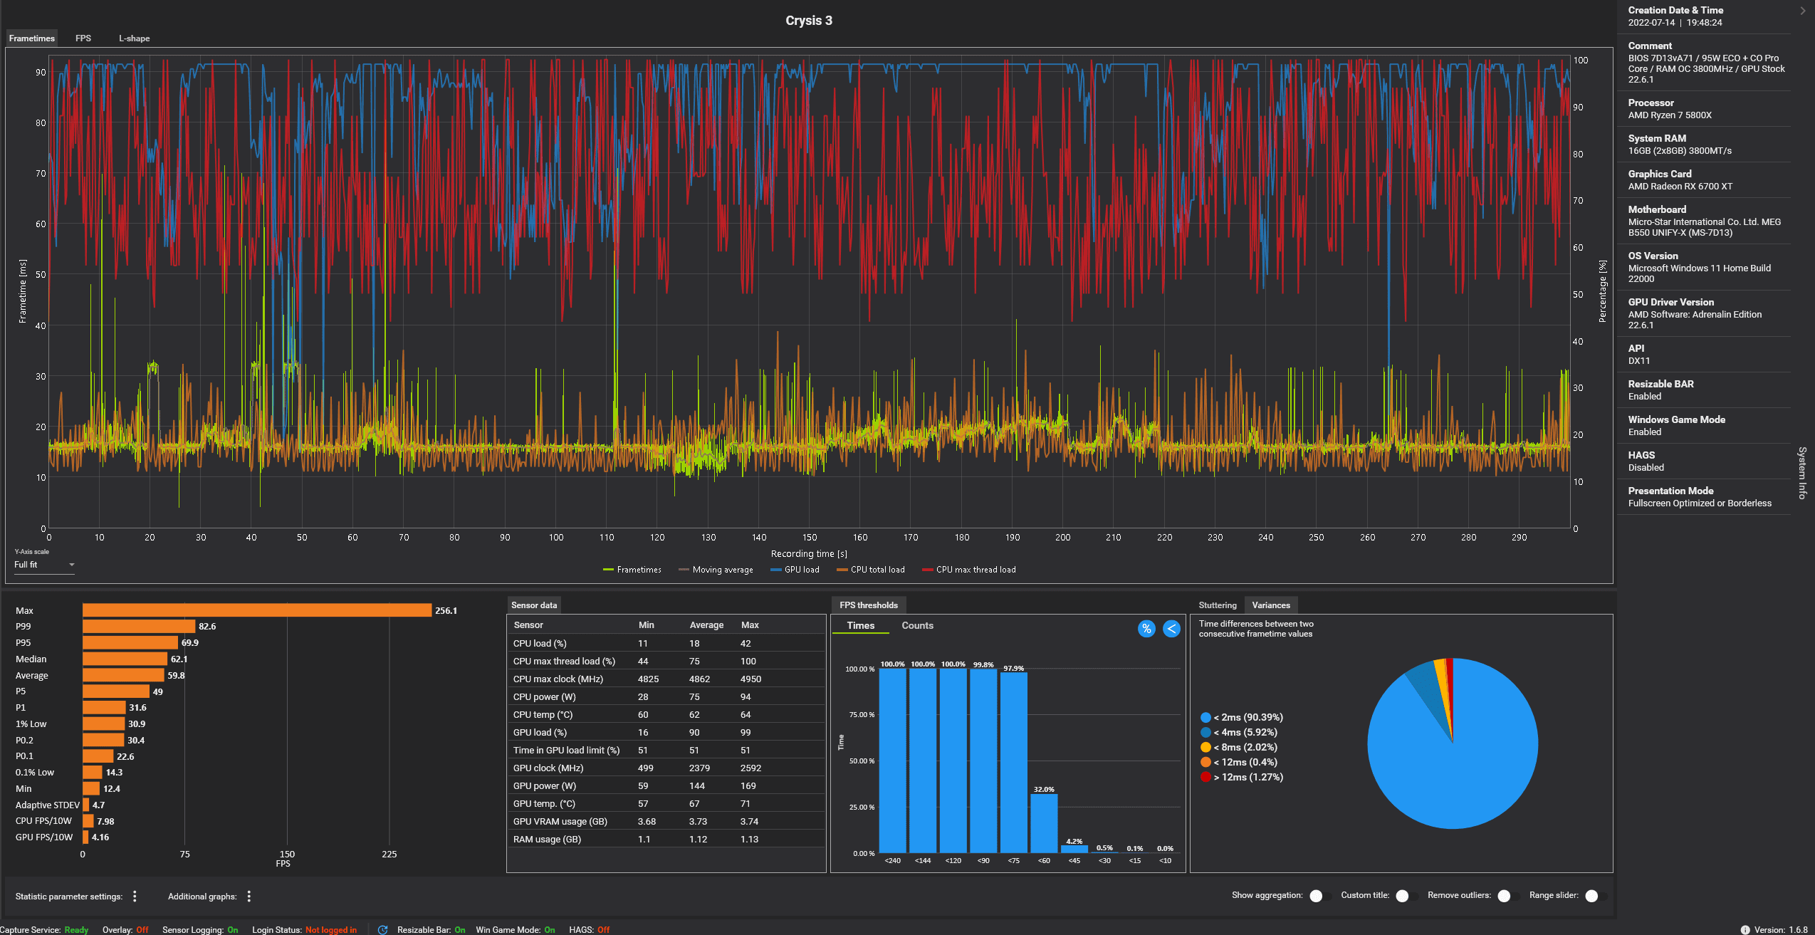Open the Y-Axis scale Full fit dropdown
The image size is (1815, 935).
[x=44, y=565]
